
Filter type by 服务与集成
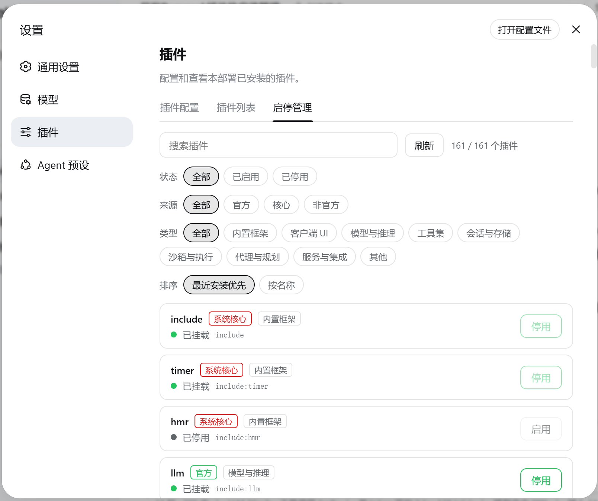click(325, 257)
